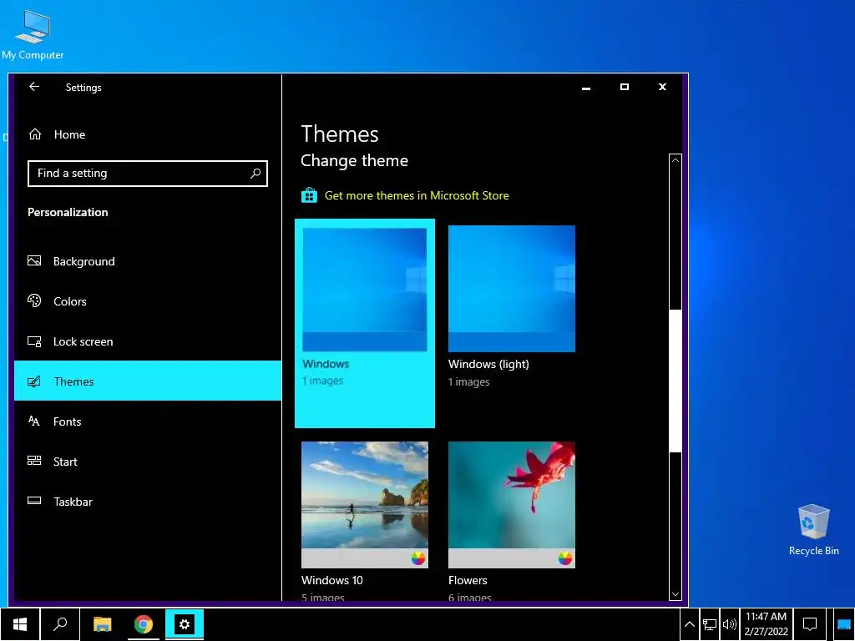Click the Microsoft Store bag icon

click(309, 195)
